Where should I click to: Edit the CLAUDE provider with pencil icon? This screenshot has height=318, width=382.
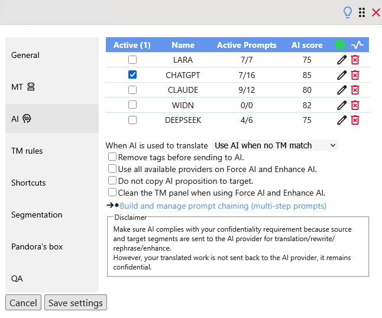click(x=342, y=90)
